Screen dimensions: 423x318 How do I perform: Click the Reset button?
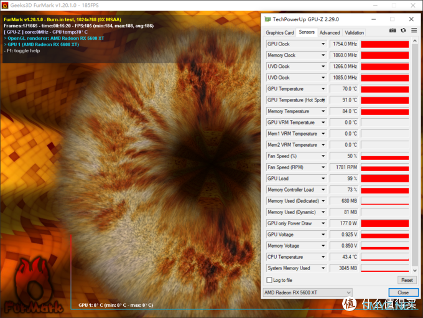coord(407,280)
